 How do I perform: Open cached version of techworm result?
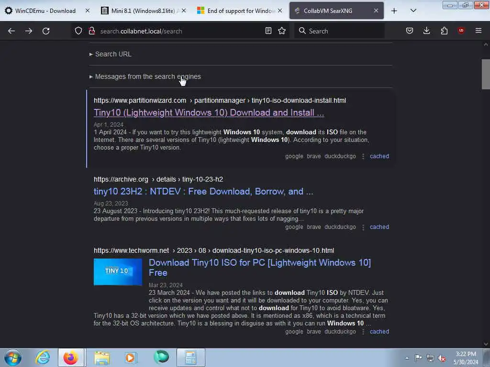pyautogui.click(x=379, y=332)
